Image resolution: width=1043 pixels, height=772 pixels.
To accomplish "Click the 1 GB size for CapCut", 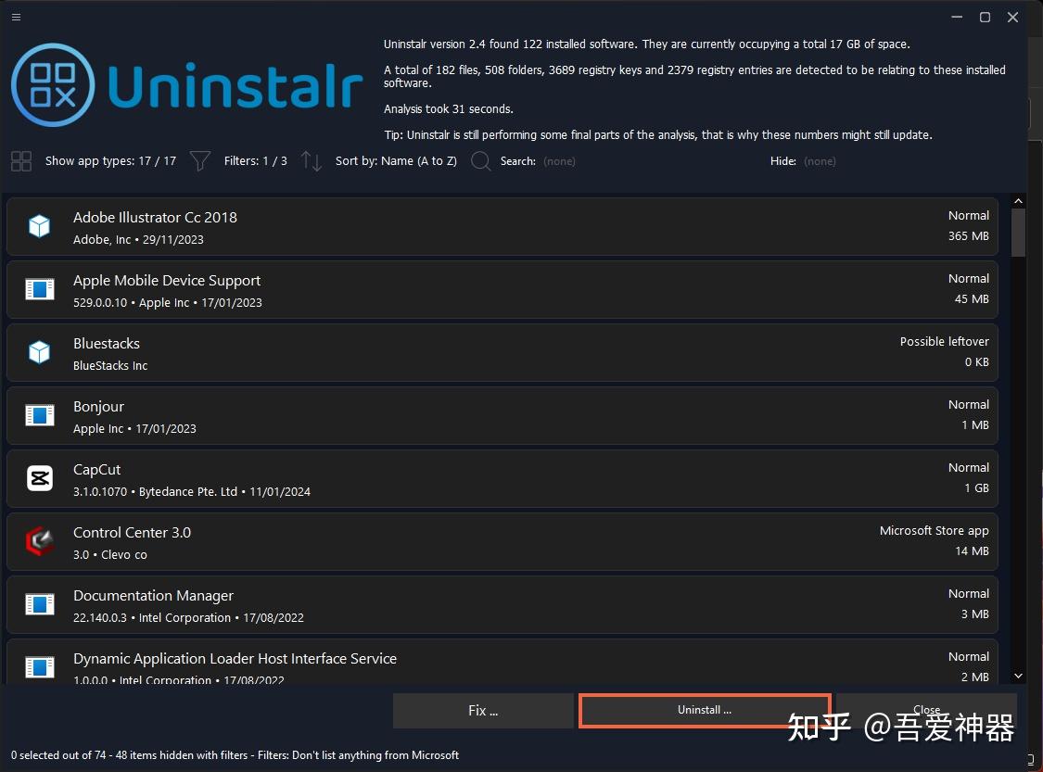I will (x=976, y=488).
